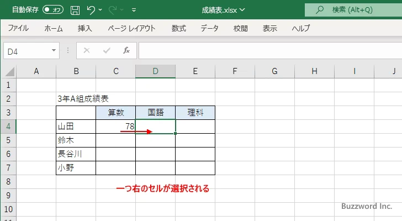Select row 3 header

pos(8,113)
